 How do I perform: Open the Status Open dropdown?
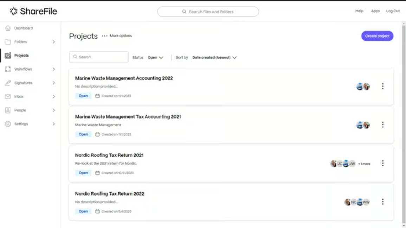click(155, 58)
